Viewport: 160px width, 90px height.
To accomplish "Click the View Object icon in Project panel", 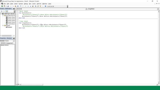I will pos(4,11).
